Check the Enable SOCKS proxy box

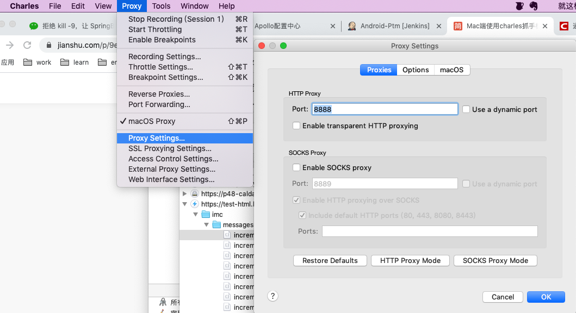296,167
